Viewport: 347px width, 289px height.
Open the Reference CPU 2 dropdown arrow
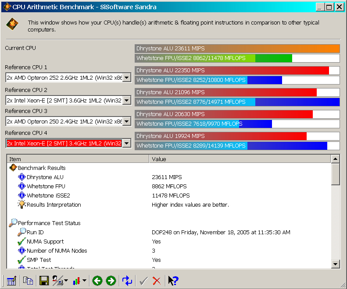pos(127,101)
